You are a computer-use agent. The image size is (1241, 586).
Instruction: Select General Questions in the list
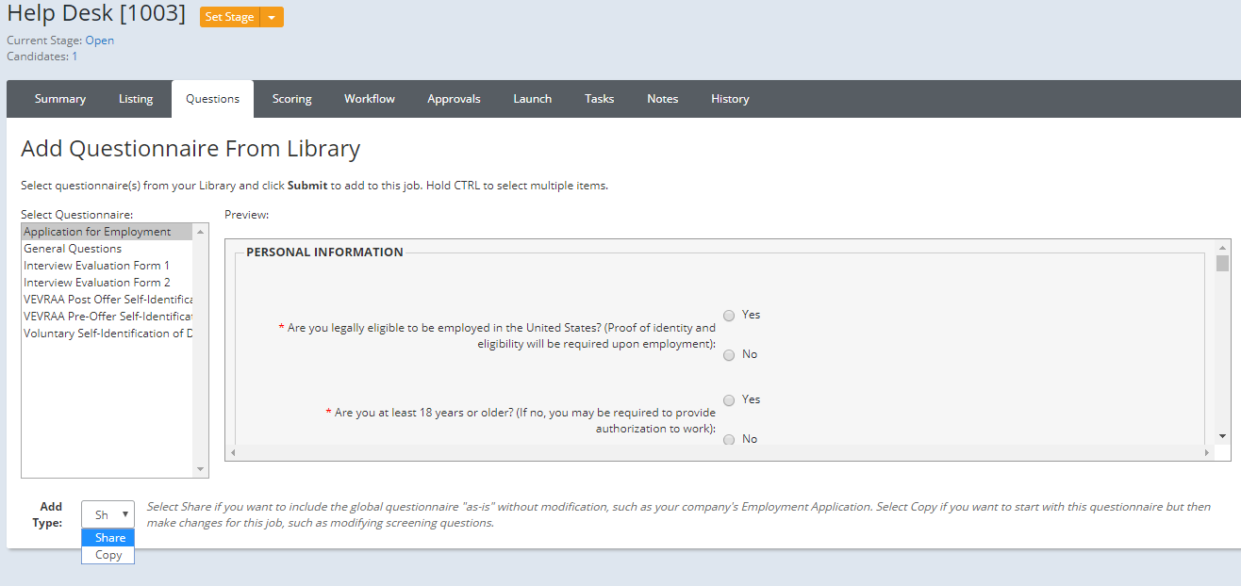(x=108, y=249)
